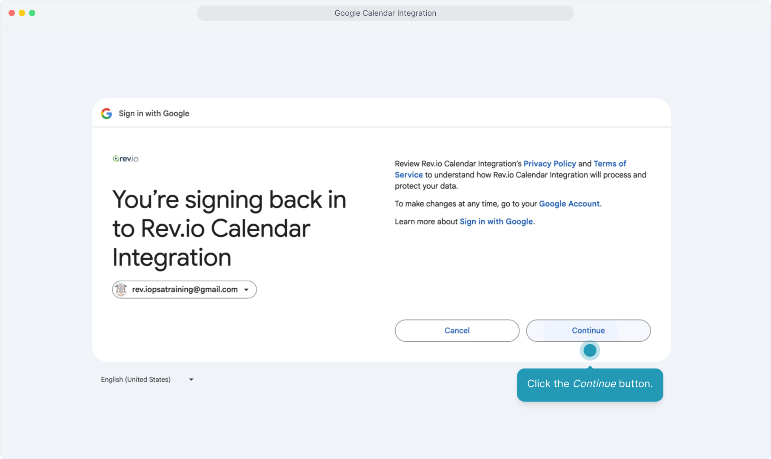771x459 pixels.
Task: Open the "Sign in with Google" learn-more link
Action: click(496, 221)
